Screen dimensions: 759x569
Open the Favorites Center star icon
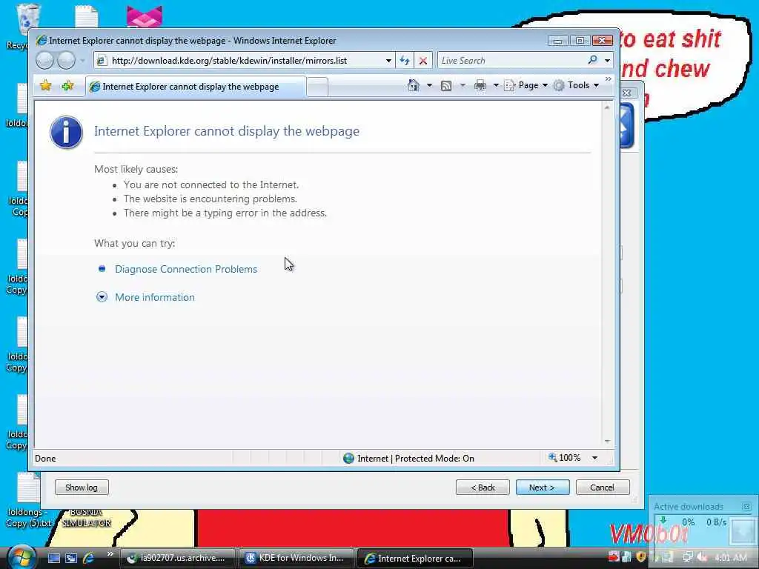pyautogui.click(x=45, y=86)
